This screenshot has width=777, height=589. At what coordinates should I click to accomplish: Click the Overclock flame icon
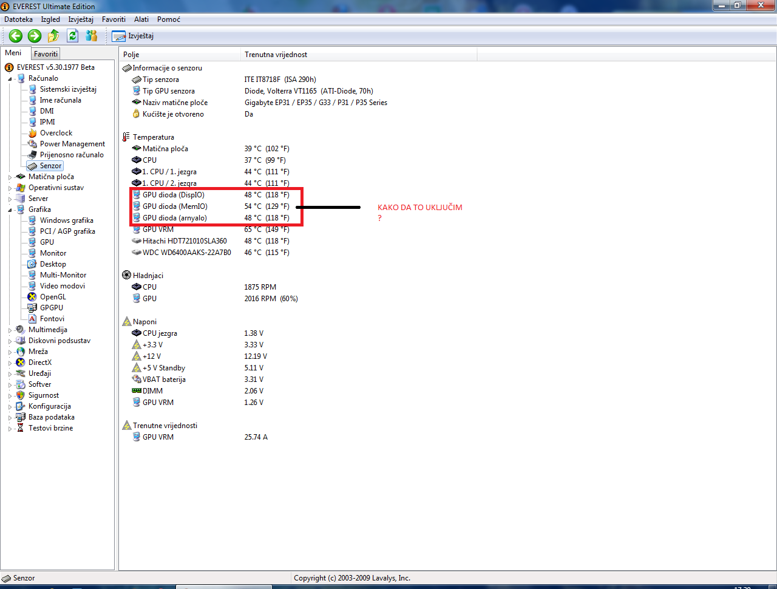[x=32, y=133]
